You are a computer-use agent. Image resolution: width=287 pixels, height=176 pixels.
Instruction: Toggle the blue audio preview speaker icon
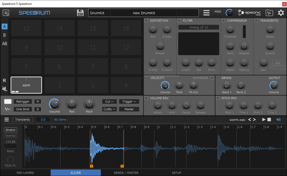pos(279,119)
